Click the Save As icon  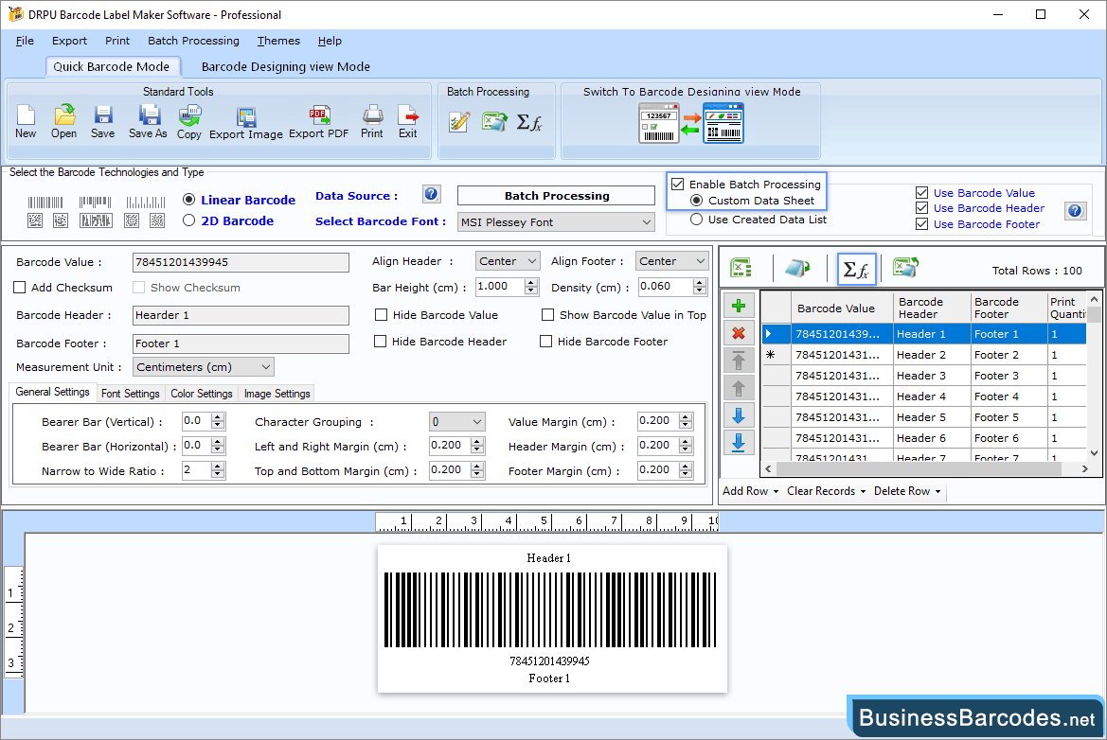click(149, 121)
